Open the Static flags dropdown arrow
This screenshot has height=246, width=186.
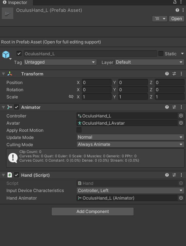click(x=182, y=54)
